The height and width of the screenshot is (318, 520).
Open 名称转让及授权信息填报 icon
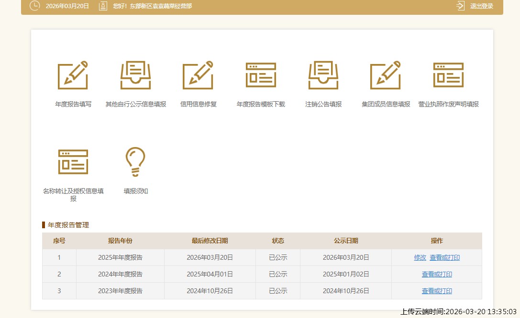73,162
